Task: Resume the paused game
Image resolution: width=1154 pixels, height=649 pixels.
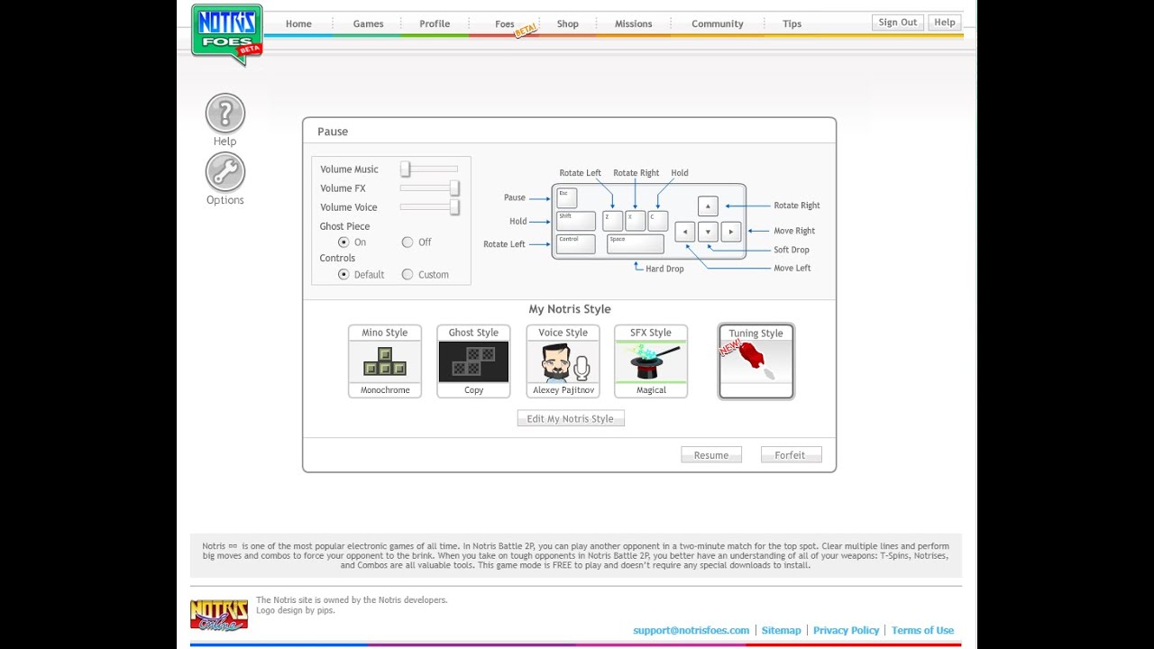Action: tap(711, 455)
